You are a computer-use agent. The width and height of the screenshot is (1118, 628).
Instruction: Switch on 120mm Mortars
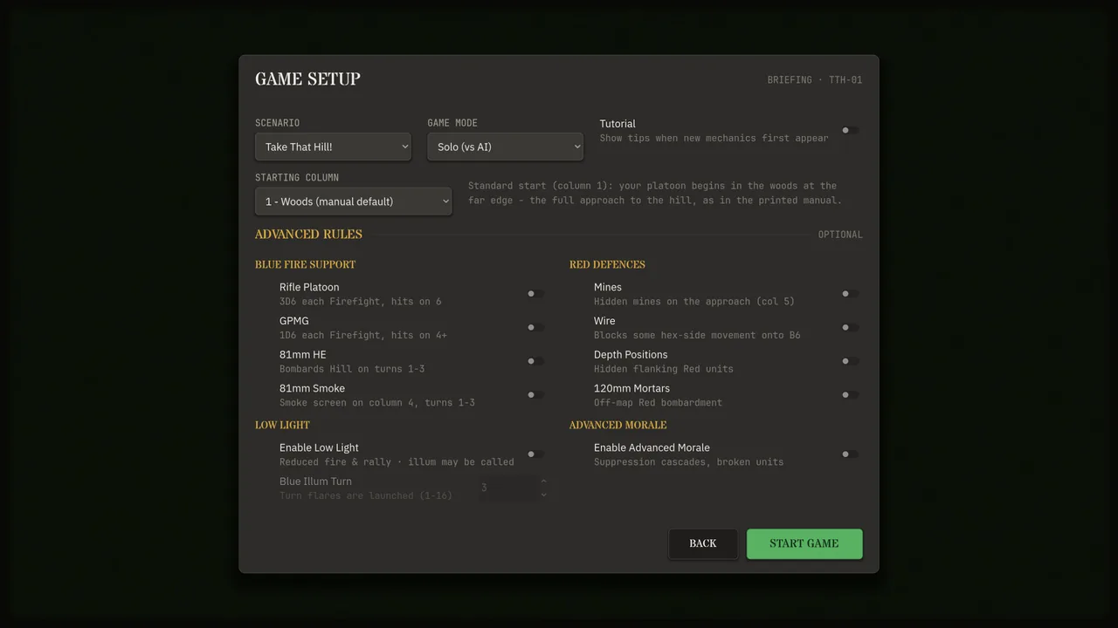850,395
